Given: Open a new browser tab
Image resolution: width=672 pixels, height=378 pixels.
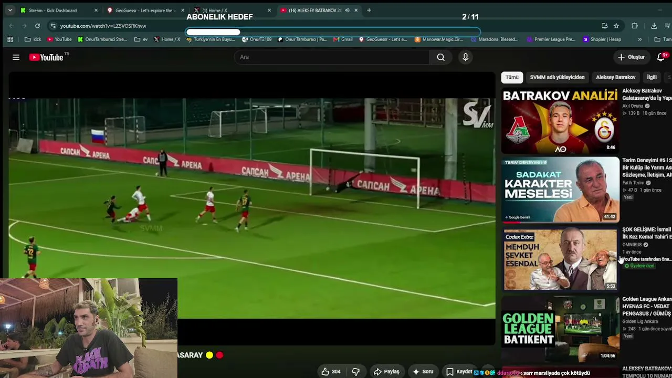Looking at the screenshot, I should (x=369, y=10).
